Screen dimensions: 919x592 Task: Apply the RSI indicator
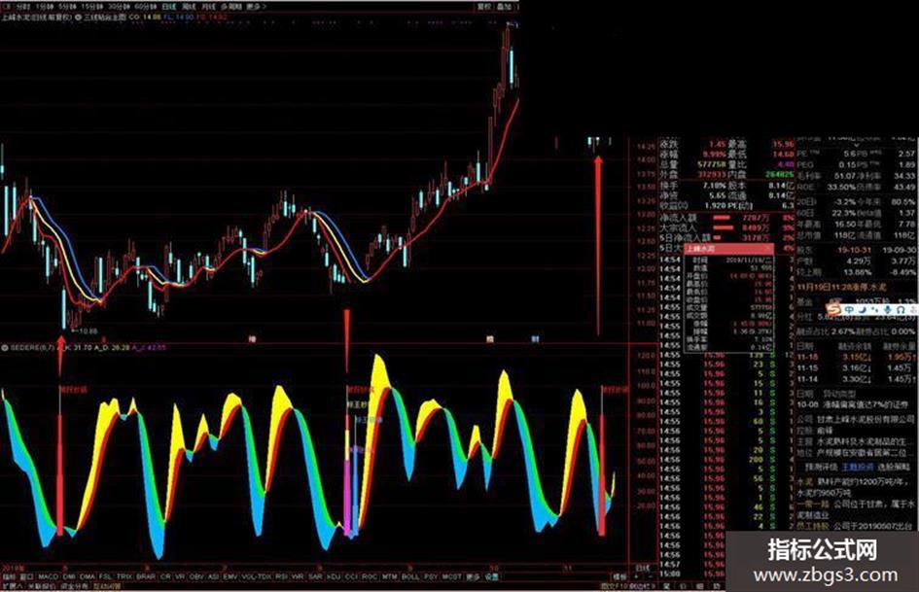coord(281,576)
